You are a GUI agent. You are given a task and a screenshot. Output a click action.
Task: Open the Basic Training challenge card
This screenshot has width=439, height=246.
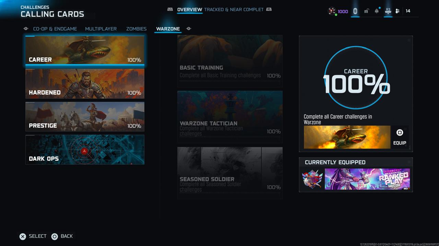click(x=230, y=61)
